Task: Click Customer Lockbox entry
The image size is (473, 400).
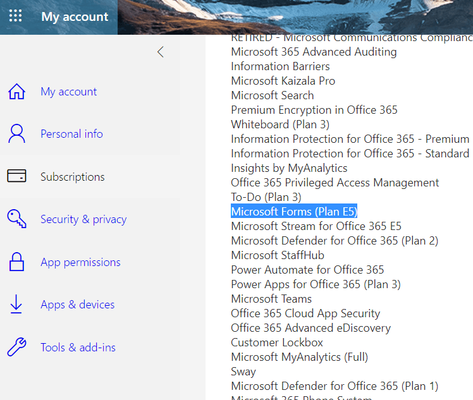Action: coord(277,342)
